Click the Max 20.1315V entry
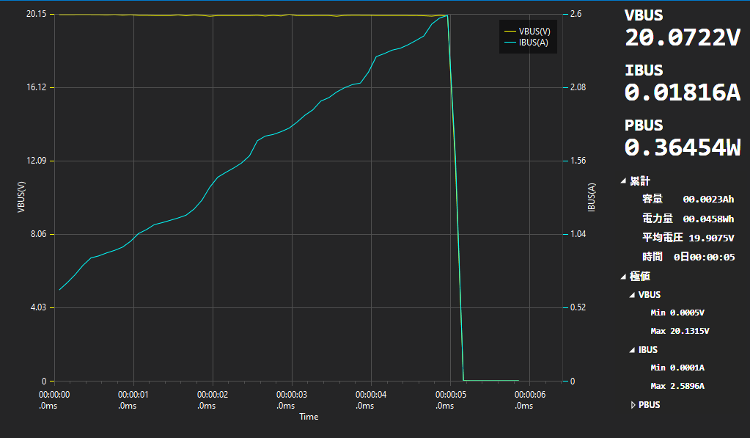The image size is (750, 438). point(679,331)
